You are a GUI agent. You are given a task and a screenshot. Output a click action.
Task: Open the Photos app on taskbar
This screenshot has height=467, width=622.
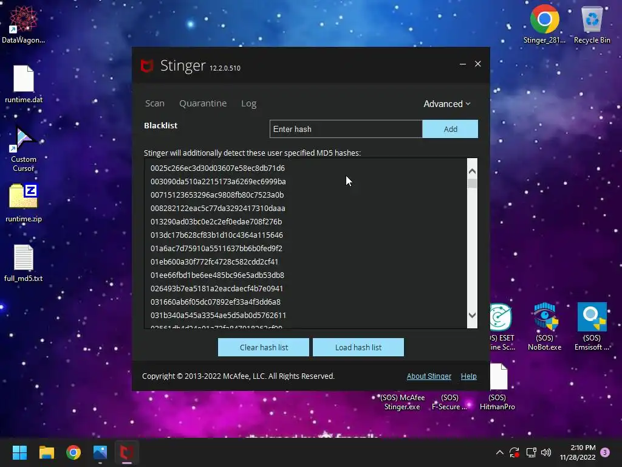(100, 452)
